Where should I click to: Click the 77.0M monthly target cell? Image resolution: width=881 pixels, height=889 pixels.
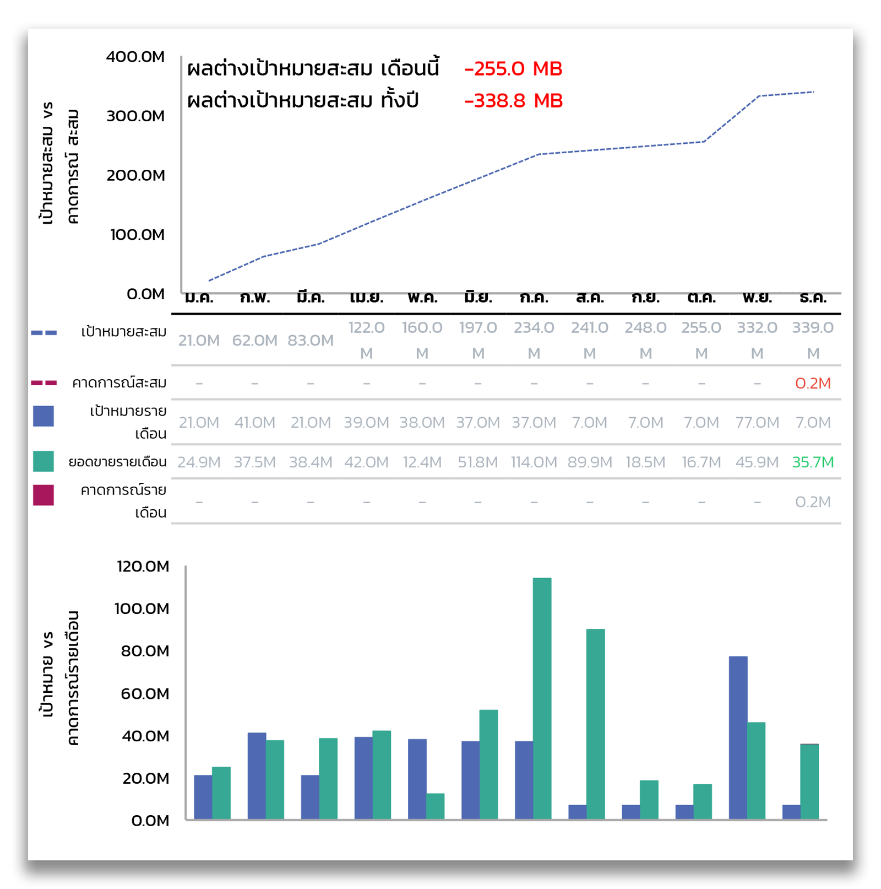(x=757, y=422)
